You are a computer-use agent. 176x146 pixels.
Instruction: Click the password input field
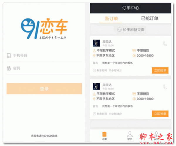pos(44,68)
